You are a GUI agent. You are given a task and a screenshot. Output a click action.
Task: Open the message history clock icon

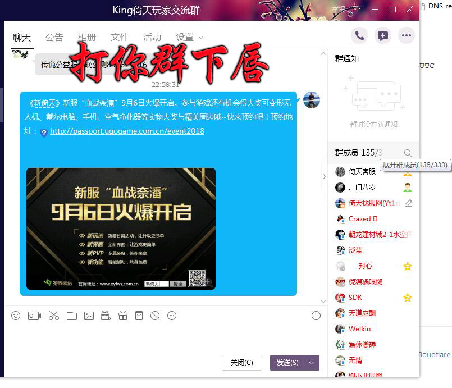316,316
